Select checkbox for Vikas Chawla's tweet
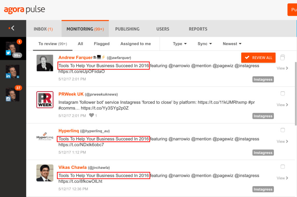This screenshot has height=197, width=297. tap(282, 167)
